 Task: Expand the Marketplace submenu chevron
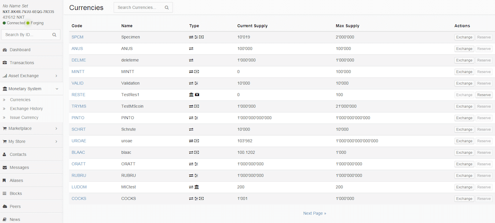point(56,129)
